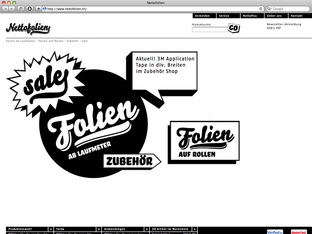Image resolution: width=312 pixels, height=234 pixels.
Task: Open the script f? toolbar button
Action: click(x=20, y=9)
